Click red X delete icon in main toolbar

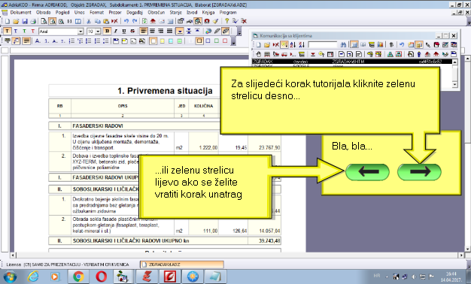pyautogui.click(x=115, y=21)
